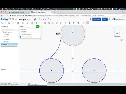The height and width of the screenshot is (94, 126).
Task: Click the Onshape logo link
Action: click(x=4, y=19)
